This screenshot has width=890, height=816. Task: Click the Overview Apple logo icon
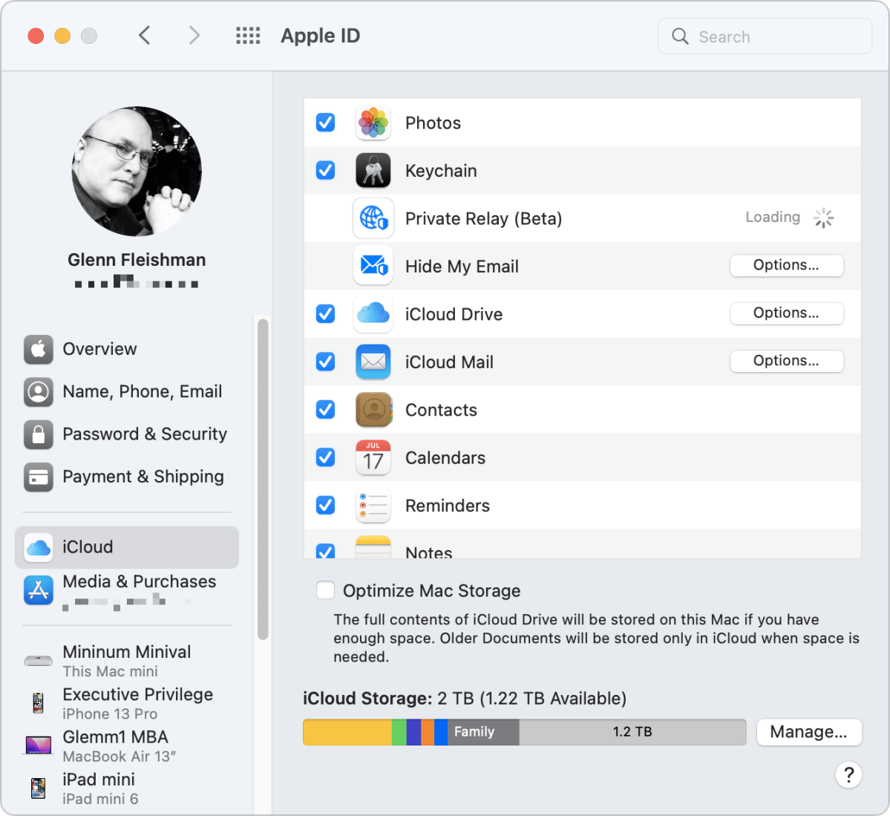tap(39, 349)
